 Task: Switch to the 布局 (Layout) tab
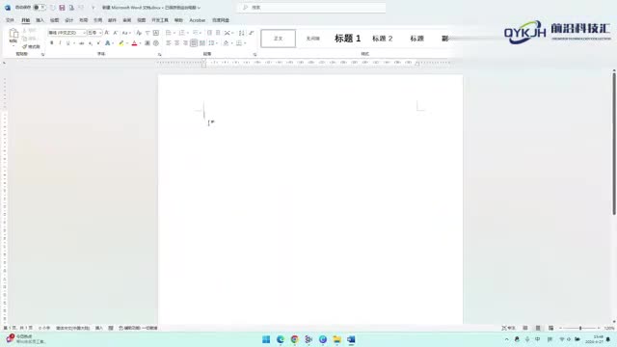pos(84,20)
